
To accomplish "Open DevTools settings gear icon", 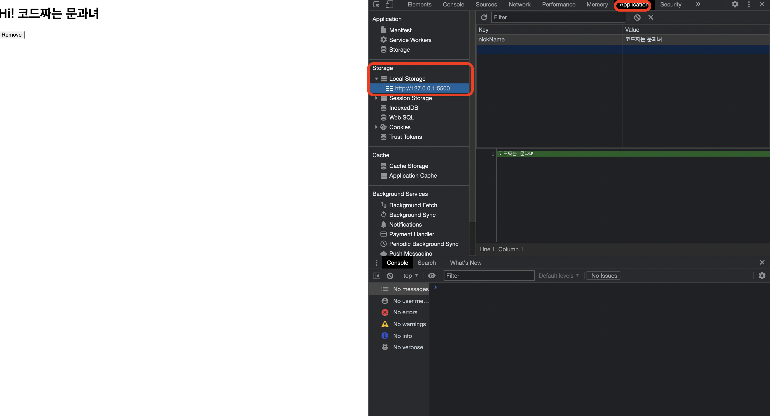I will 735,5.
